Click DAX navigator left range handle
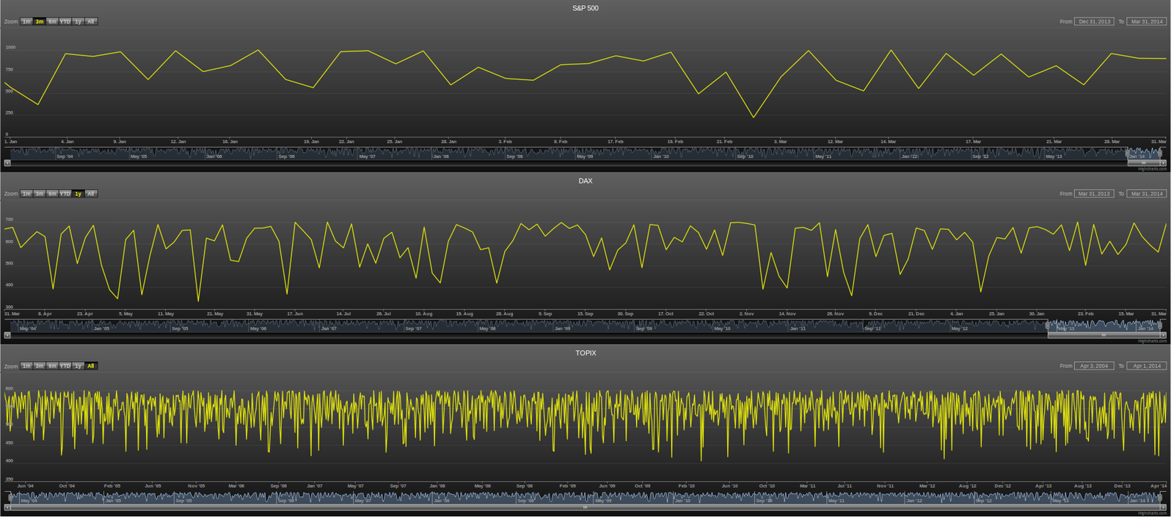Viewport: 1174px width, 522px height. tap(1048, 325)
